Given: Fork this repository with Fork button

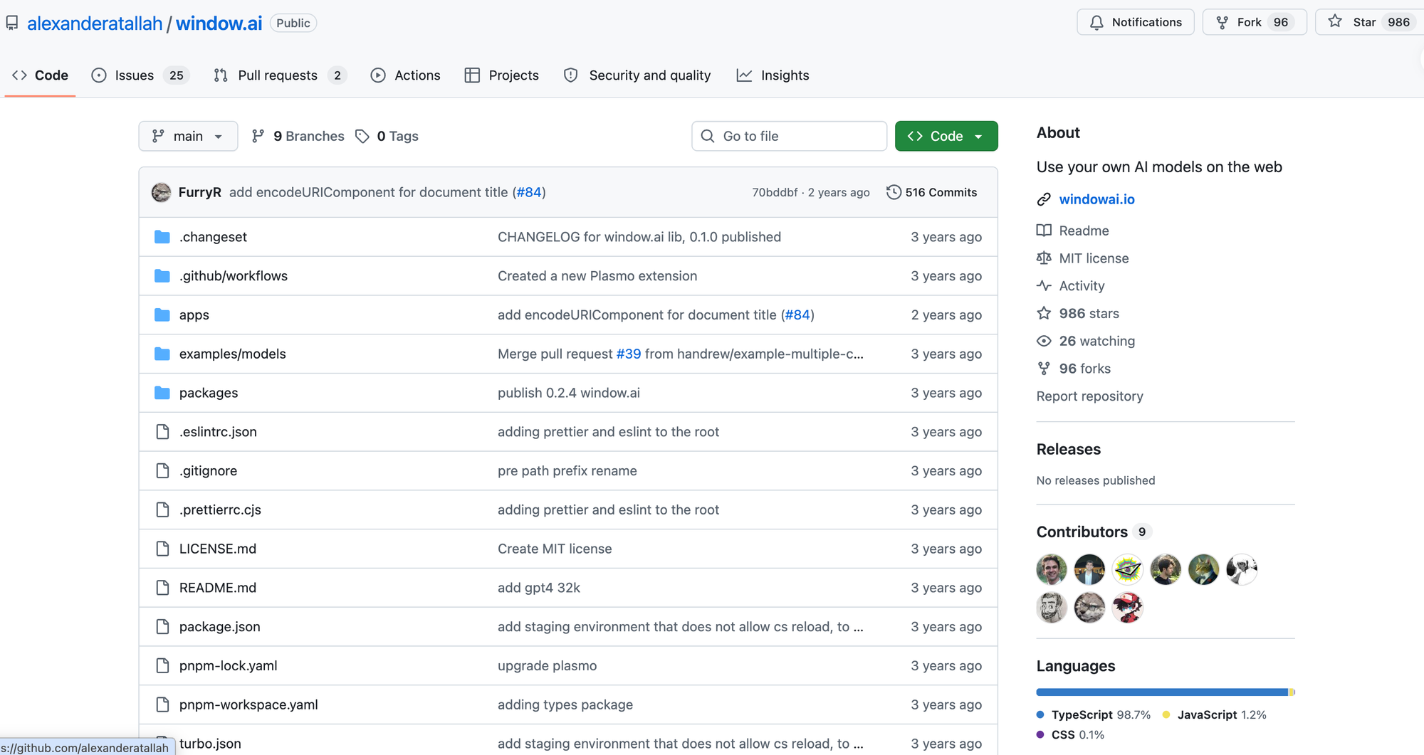Looking at the screenshot, I should (x=1255, y=22).
